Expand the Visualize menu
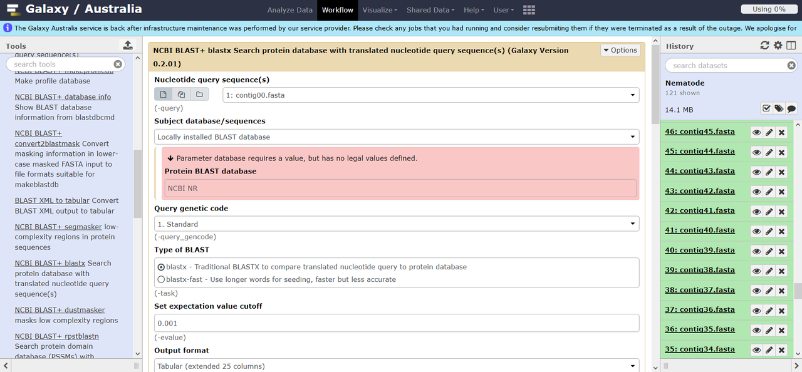Viewport: 802px width, 372px height. [x=380, y=10]
